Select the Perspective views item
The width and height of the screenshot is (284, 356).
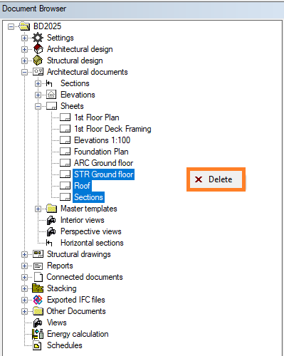(x=91, y=231)
